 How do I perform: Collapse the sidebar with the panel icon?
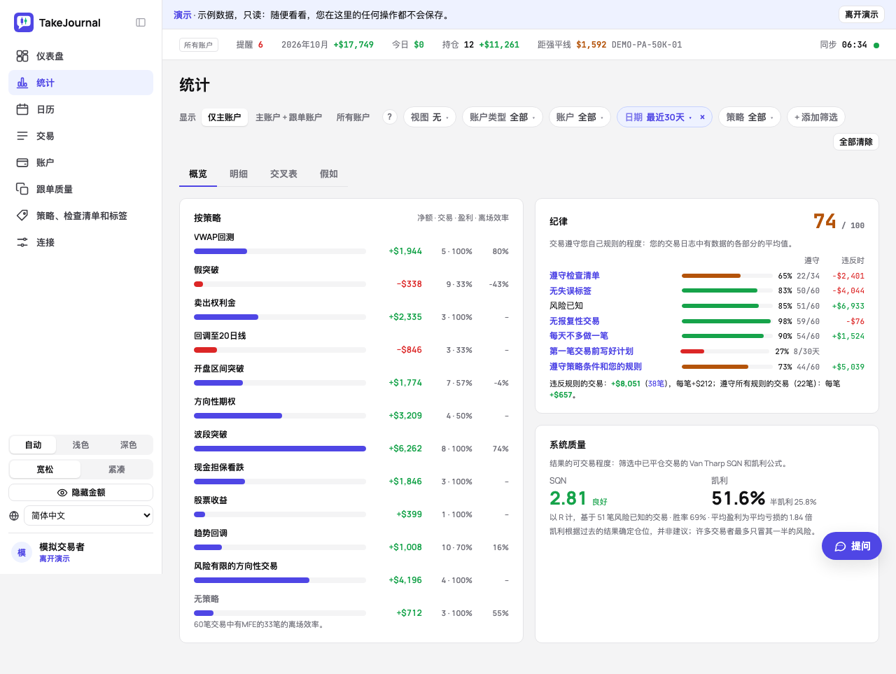click(x=141, y=22)
